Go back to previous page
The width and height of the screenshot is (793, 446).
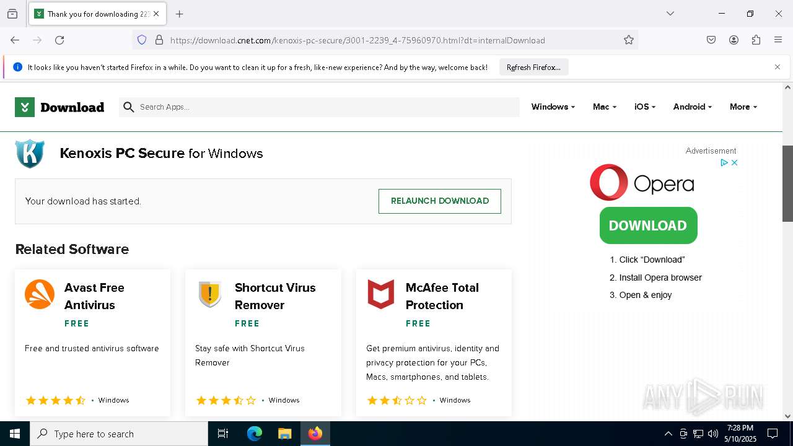(x=15, y=40)
